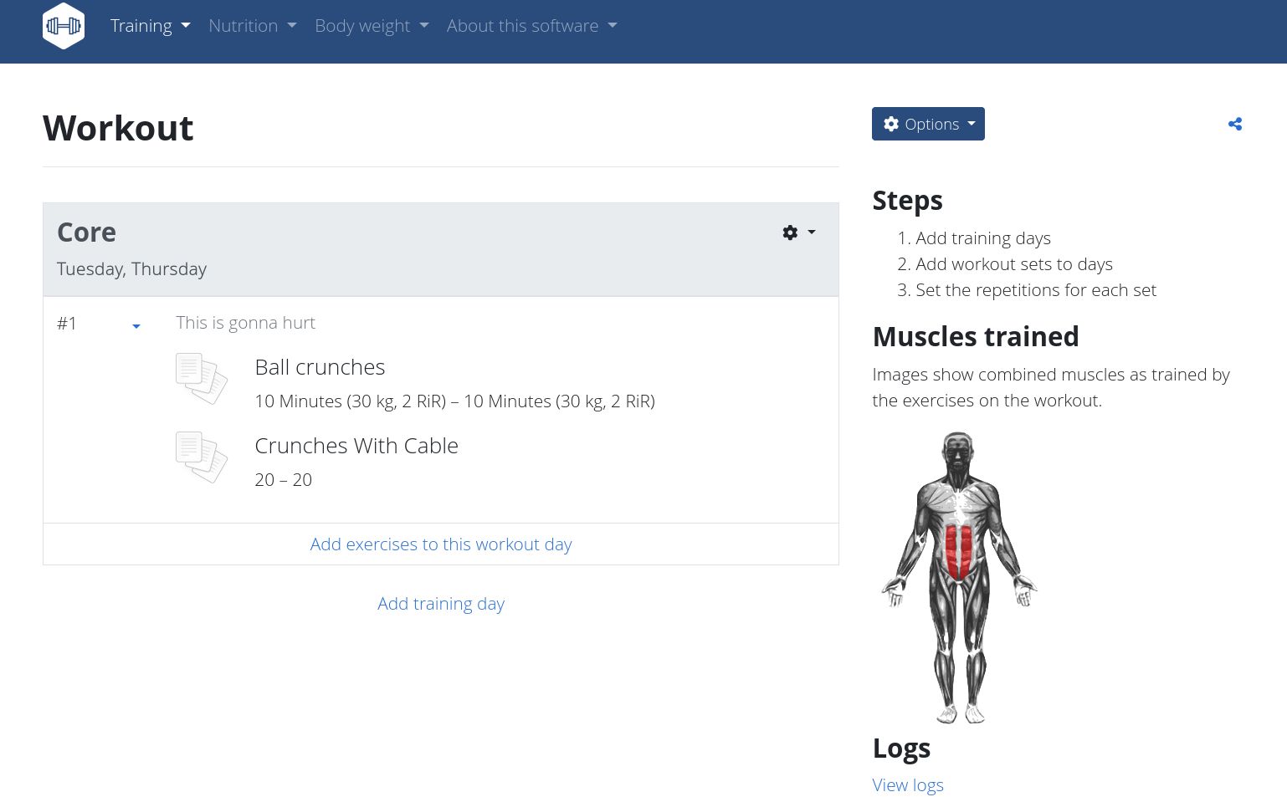Image resolution: width=1287 pixels, height=797 pixels.
Task: Expand the Options dropdown button
Action: (928, 124)
